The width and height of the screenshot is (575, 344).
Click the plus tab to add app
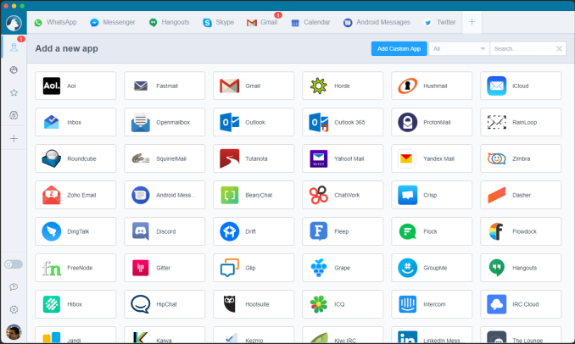click(x=472, y=22)
